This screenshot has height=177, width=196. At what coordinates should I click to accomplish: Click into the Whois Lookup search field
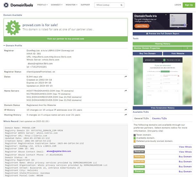coord(107,5)
